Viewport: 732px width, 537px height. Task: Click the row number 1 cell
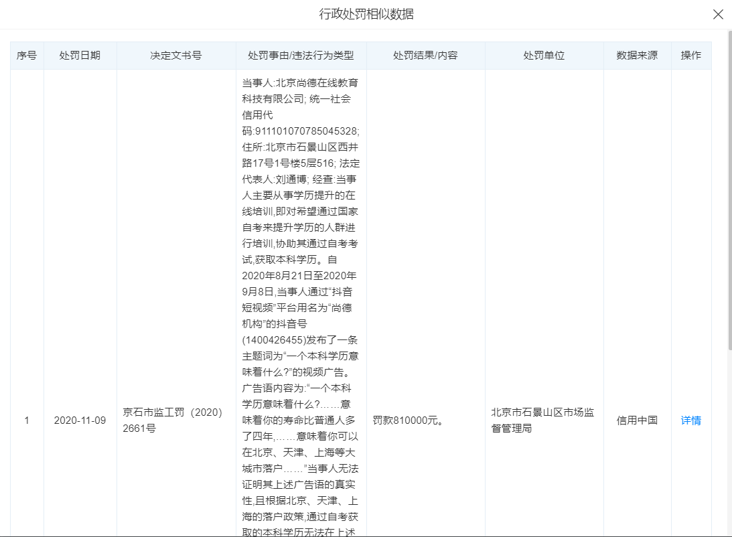pos(27,420)
